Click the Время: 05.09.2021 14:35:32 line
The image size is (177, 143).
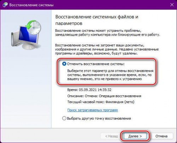click(x=89, y=90)
